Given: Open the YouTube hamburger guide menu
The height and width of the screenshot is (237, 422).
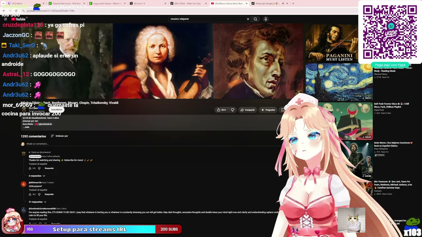Looking at the screenshot, I should pyautogui.click(x=5, y=19).
